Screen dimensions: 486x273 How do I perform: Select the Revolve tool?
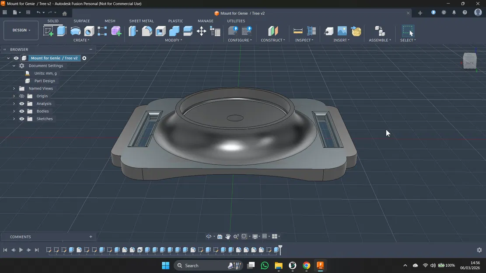pyautogui.click(x=75, y=31)
